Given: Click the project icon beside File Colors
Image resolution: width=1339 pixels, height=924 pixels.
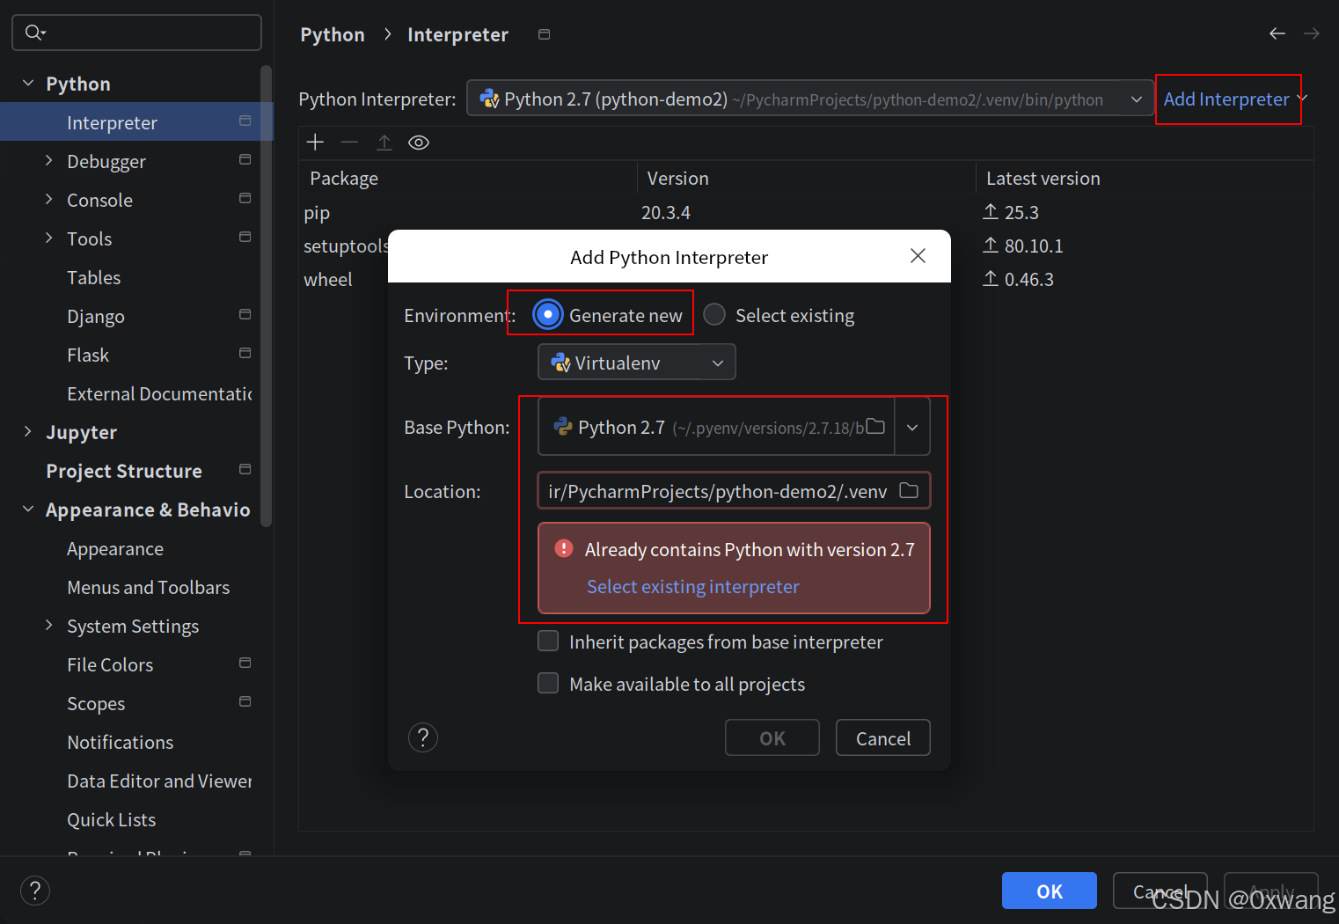Looking at the screenshot, I should tap(245, 664).
